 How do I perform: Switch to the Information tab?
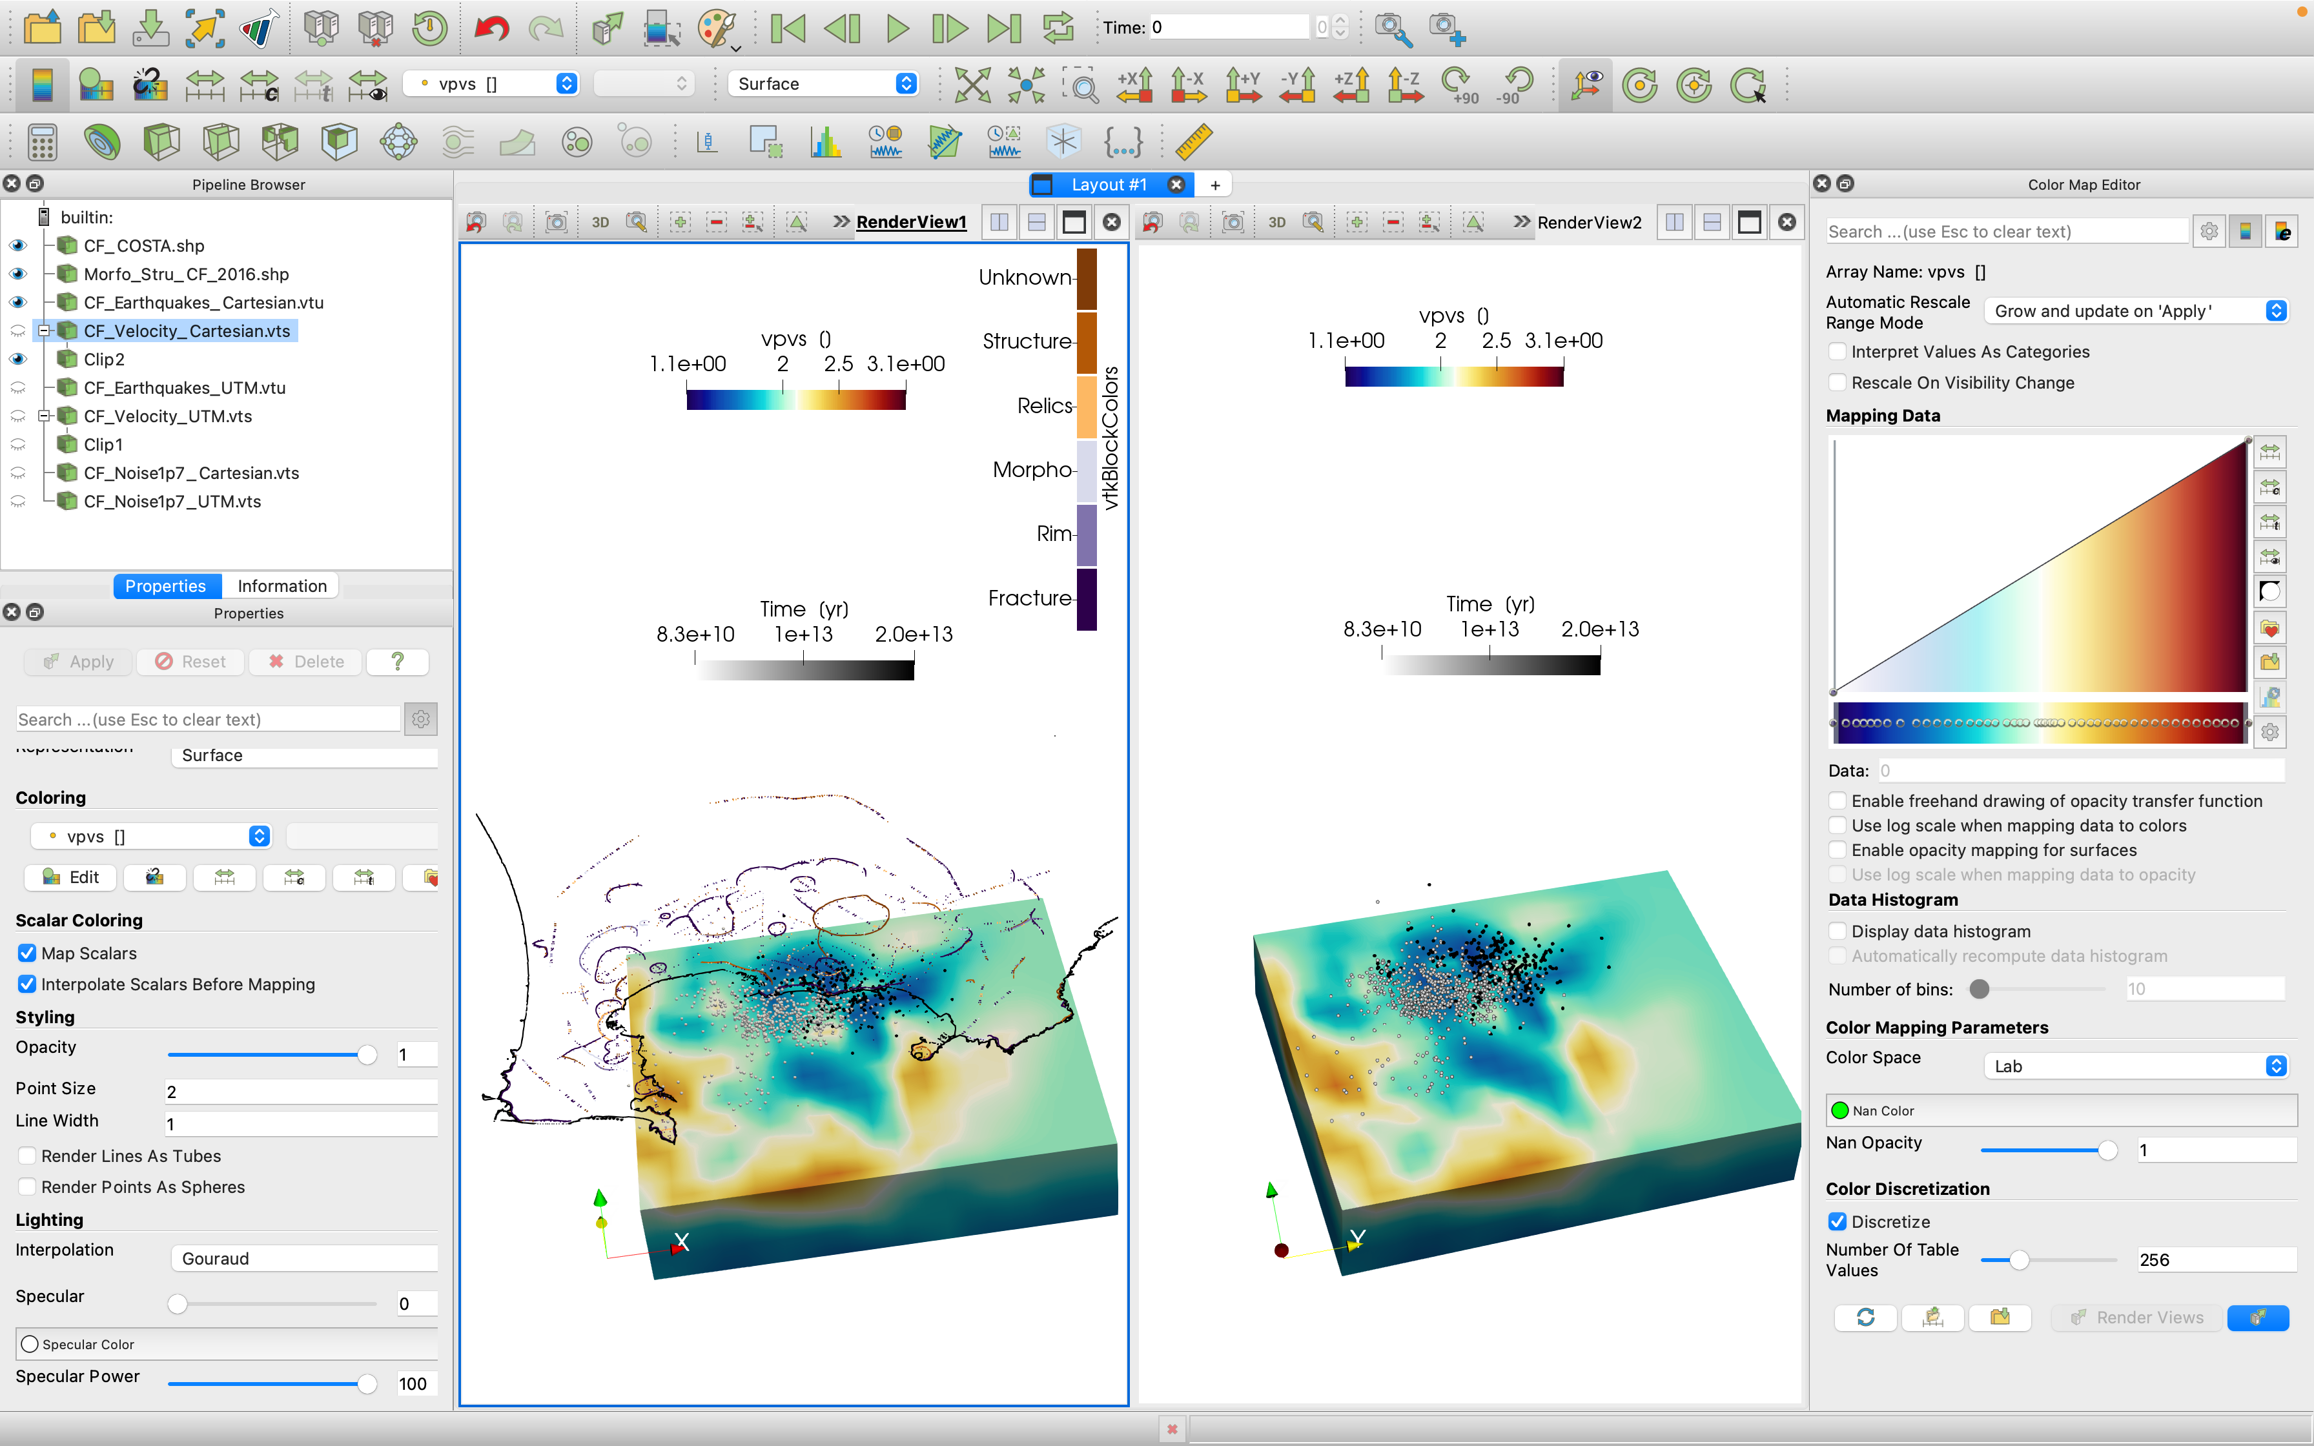(x=281, y=586)
